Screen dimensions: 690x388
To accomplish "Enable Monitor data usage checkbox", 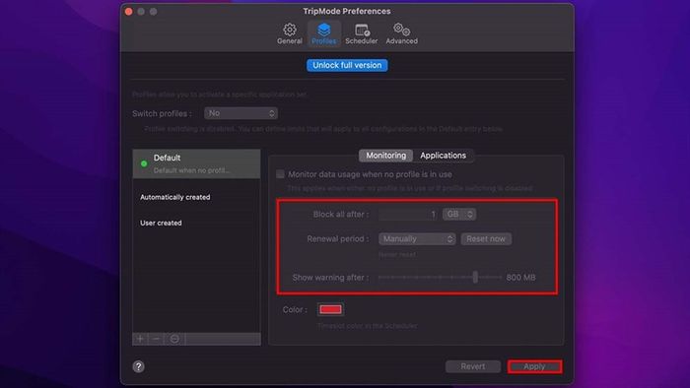I will click(x=280, y=174).
